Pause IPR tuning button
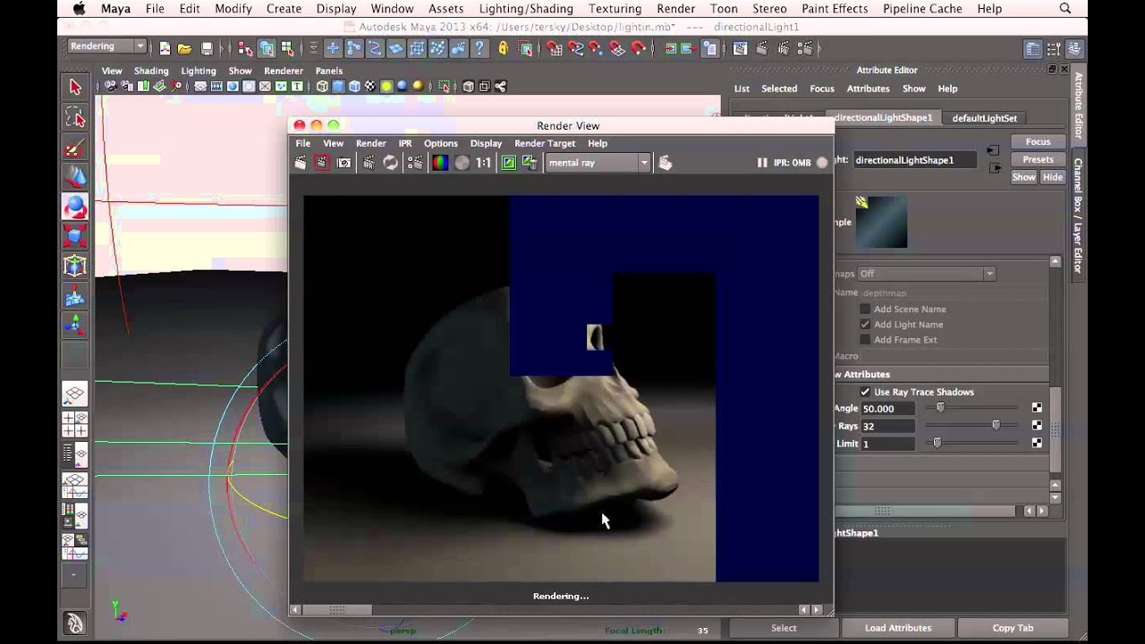This screenshot has height=644, width=1145. [762, 163]
